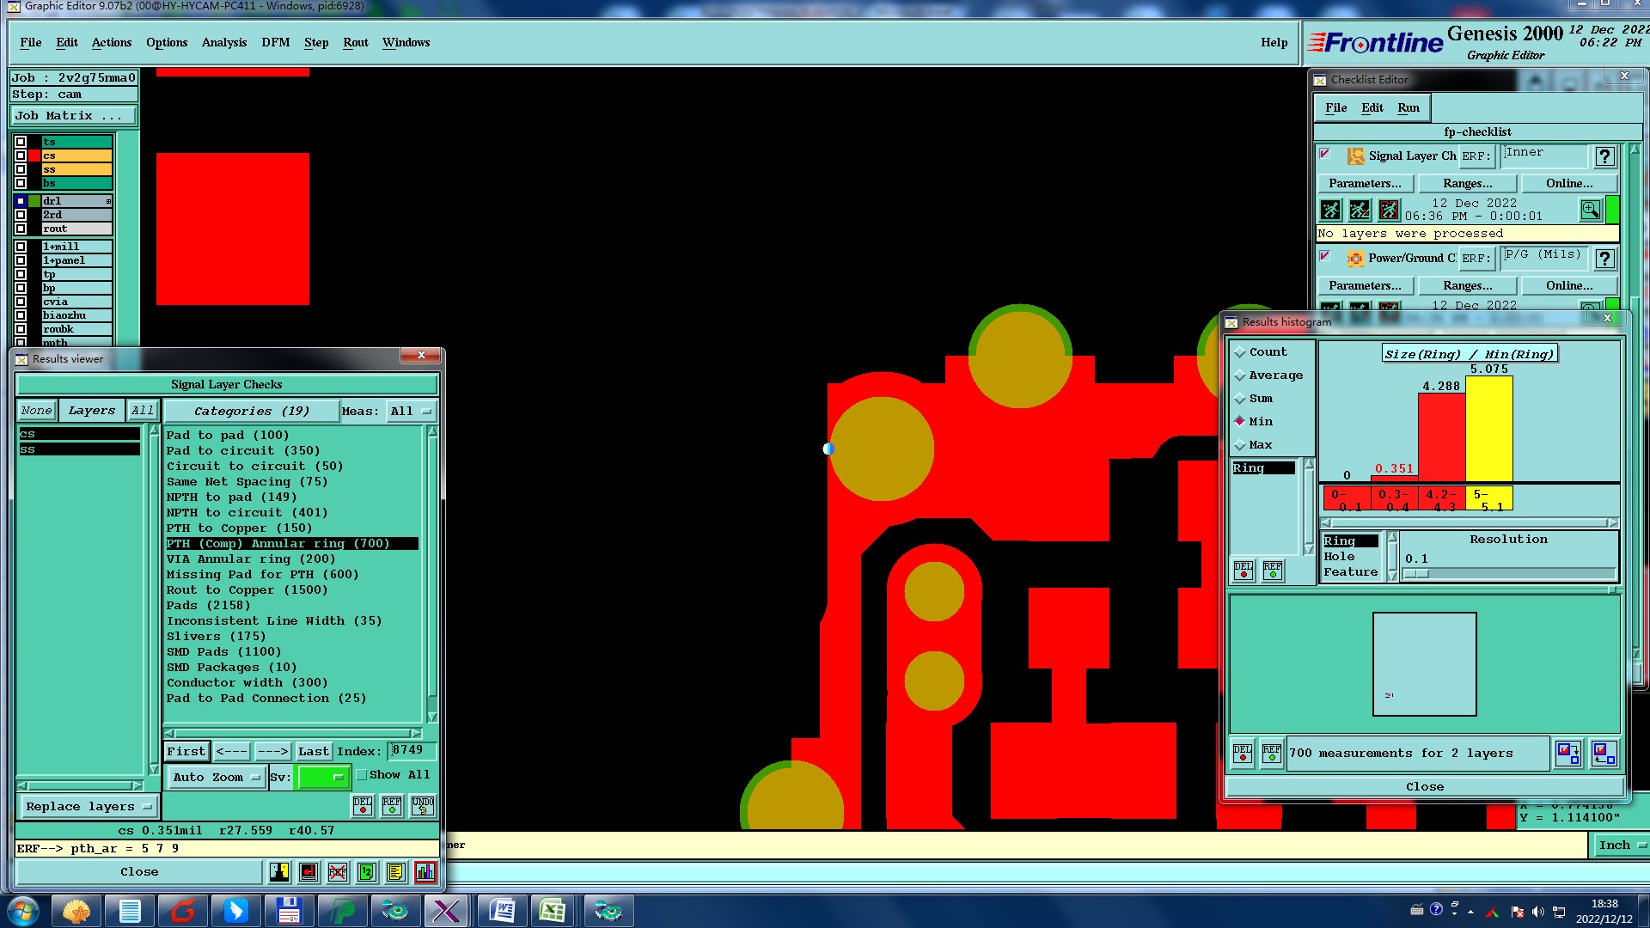Open Auto Zoom dropdown
Viewport: 1650px width, 928px height.
(x=216, y=777)
